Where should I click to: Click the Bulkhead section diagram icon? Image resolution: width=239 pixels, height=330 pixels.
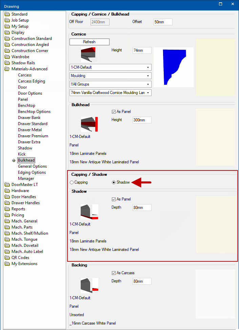tap(89, 124)
